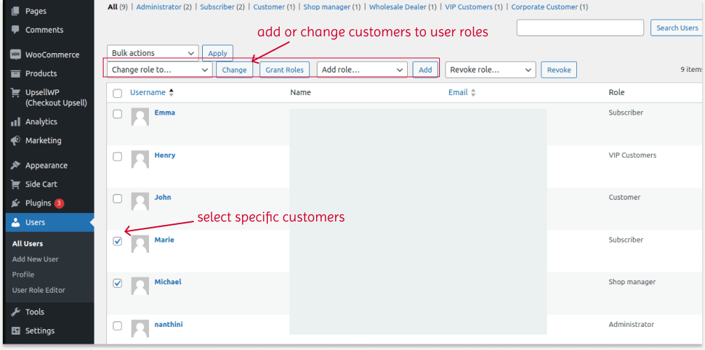Screen dimensions: 705x350
Task: Click Marie's avatar image
Action: 140,244
